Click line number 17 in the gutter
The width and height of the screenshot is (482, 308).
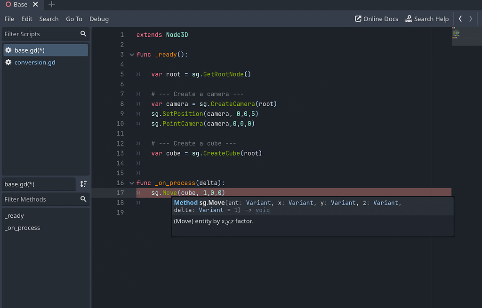coord(120,193)
